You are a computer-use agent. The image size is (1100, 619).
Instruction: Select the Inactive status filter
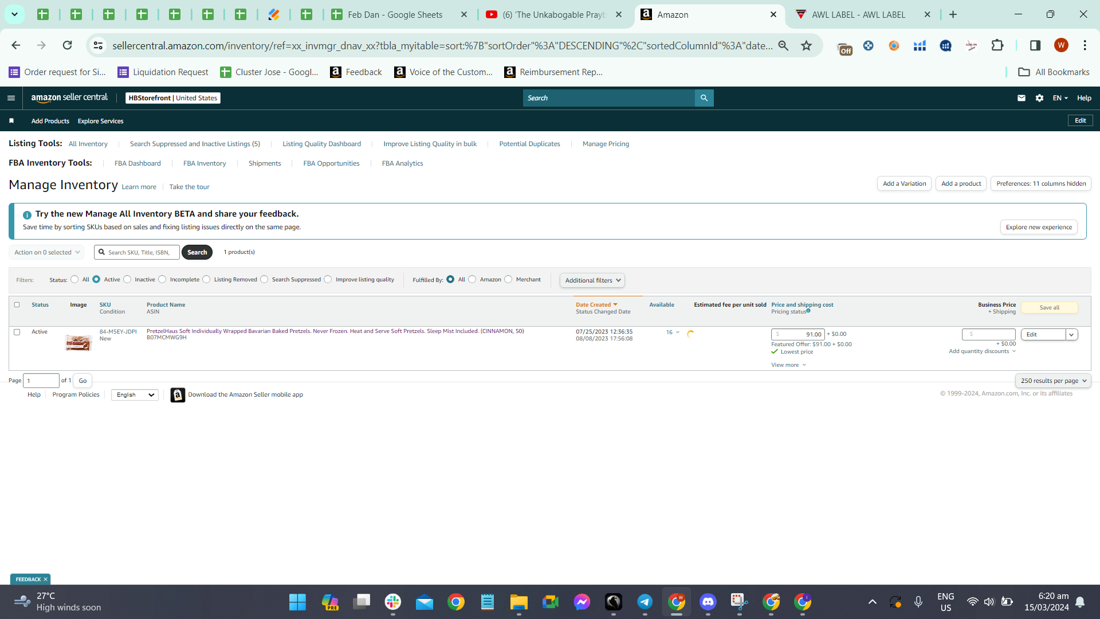[127, 280]
